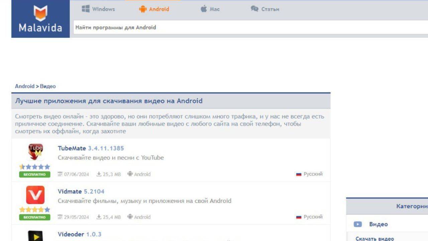Click Vidmate date 29/05/2024
The height and width of the screenshot is (241, 428).
pyautogui.click(x=76, y=217)
